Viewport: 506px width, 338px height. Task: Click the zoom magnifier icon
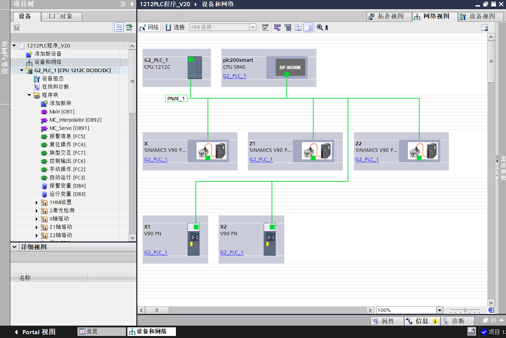click(x=320, y=27)
